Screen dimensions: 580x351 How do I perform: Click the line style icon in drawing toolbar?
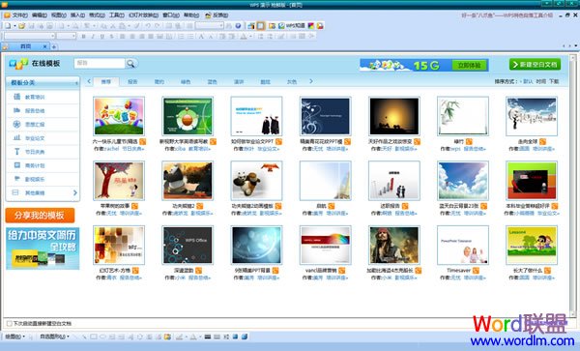pyautogui.click(x=208, y=336)
